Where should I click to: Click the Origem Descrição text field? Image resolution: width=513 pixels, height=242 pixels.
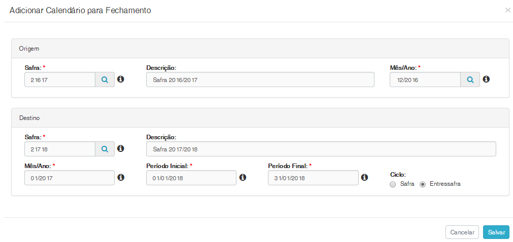click(260, 79)
